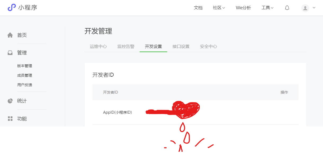Screen dimensions: 323x156
Task: Expand the 社区 dropdown menu
Action: click(219, 8)
